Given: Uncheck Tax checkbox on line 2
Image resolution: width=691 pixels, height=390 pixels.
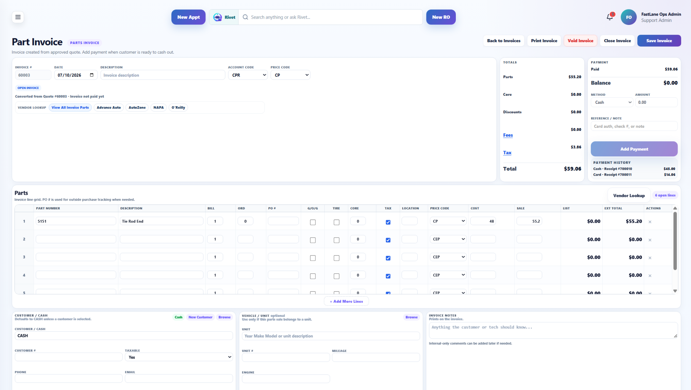Looking at the screenshot, I should (388, 240).
